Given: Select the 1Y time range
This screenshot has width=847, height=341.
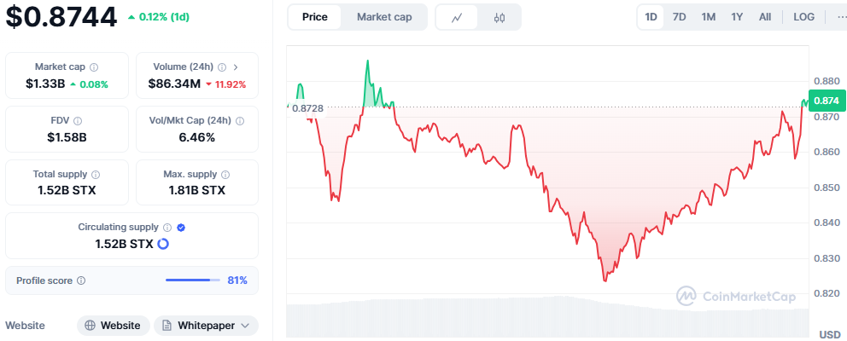Looking at the screenshot, I should pos(736,17).
